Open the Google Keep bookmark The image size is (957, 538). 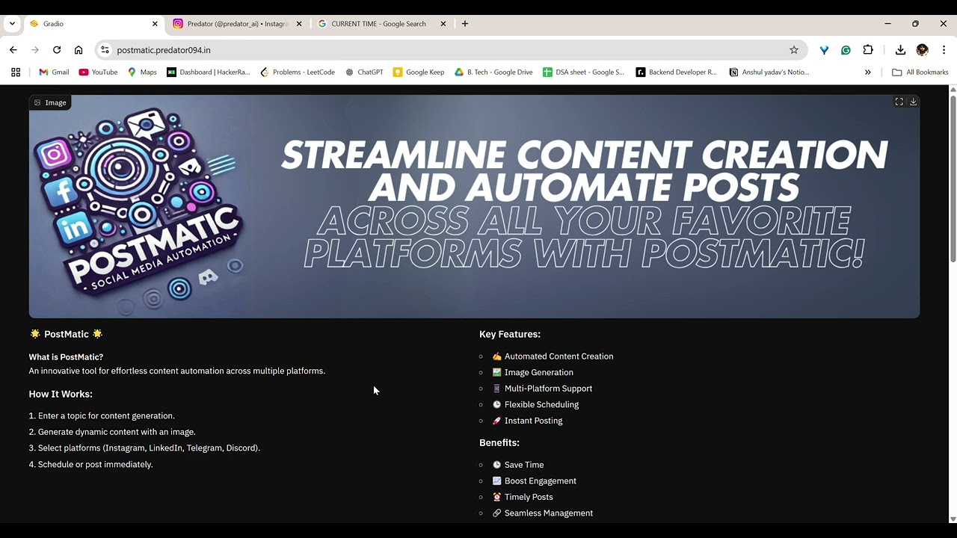(x=419, y=72)
